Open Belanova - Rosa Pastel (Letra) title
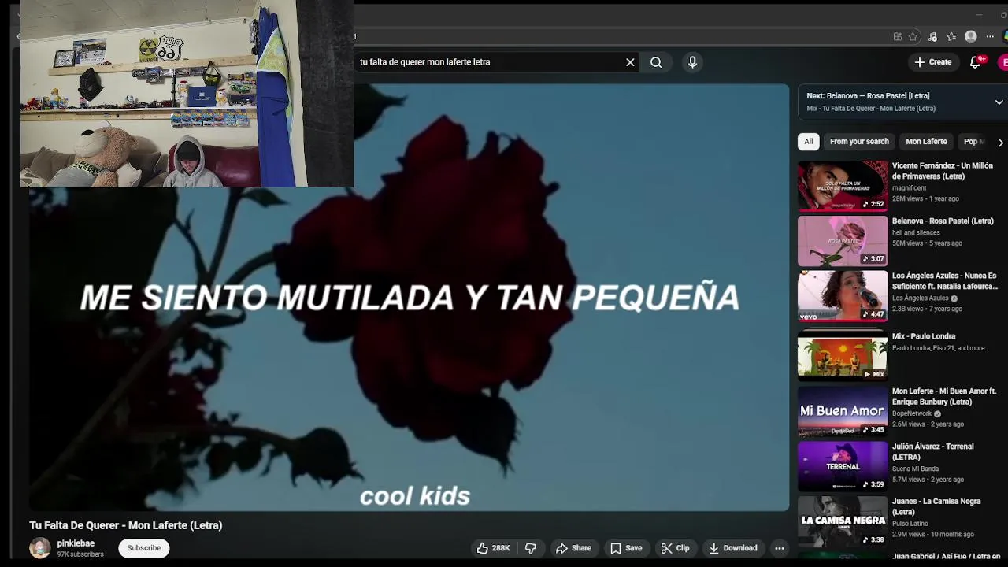Screen dimensions: 1008x567 click(943, 221)
